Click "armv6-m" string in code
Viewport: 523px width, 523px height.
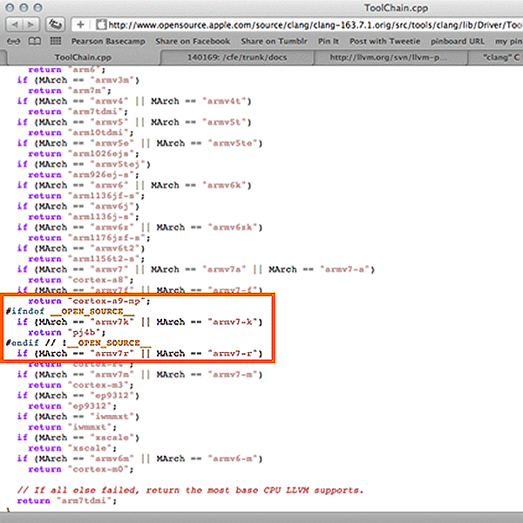coord(232,458)
